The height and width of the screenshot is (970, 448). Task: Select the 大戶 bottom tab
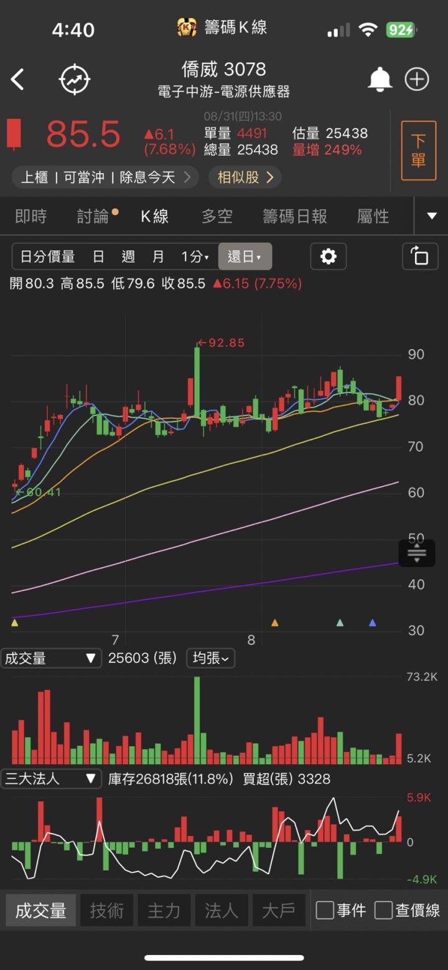click(278, 910)
